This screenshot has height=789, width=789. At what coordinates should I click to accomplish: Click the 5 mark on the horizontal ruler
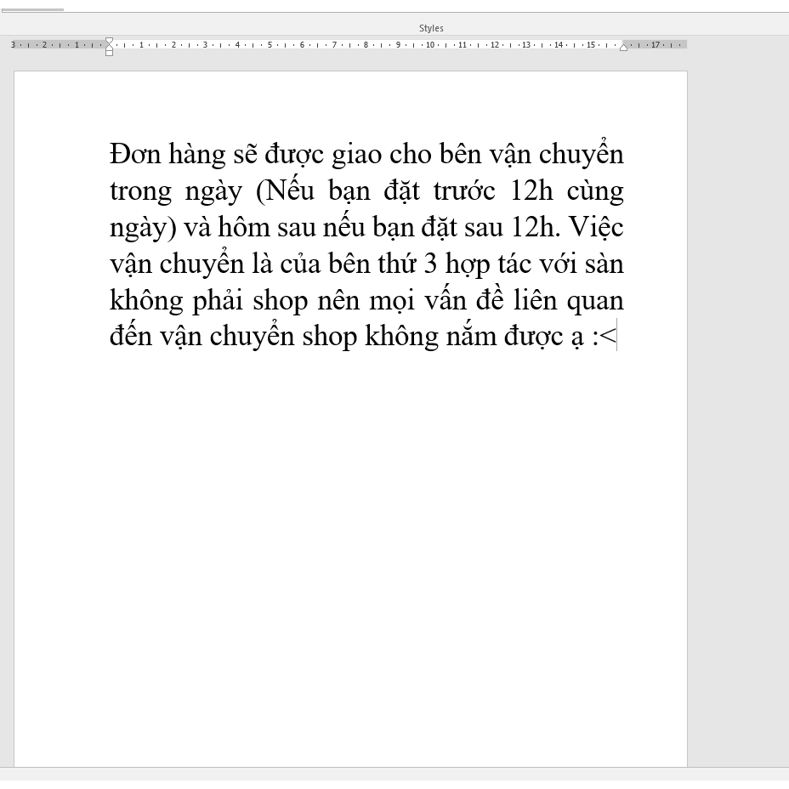270,44
